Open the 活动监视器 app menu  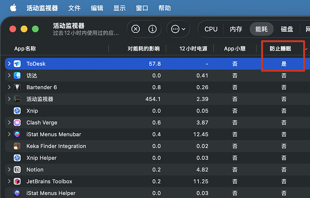point(42,8)
